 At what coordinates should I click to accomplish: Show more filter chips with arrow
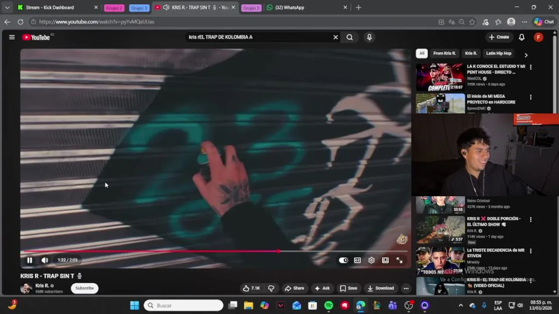tap(526, 55)
